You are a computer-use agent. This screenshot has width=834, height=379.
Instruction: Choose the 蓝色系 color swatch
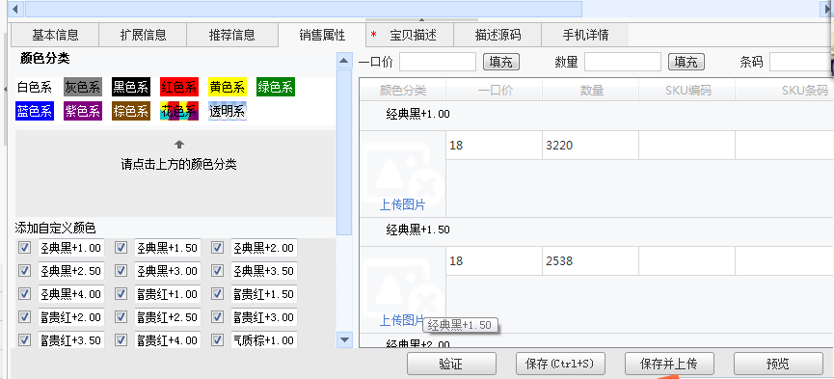[35, 111]
